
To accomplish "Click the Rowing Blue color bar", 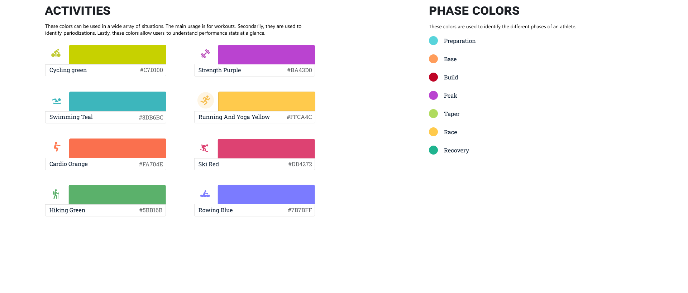I will (266, 195).
